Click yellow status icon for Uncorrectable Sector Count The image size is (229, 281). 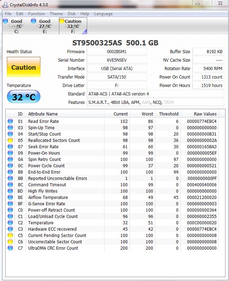pyautogui.click(x=10, y=242)
